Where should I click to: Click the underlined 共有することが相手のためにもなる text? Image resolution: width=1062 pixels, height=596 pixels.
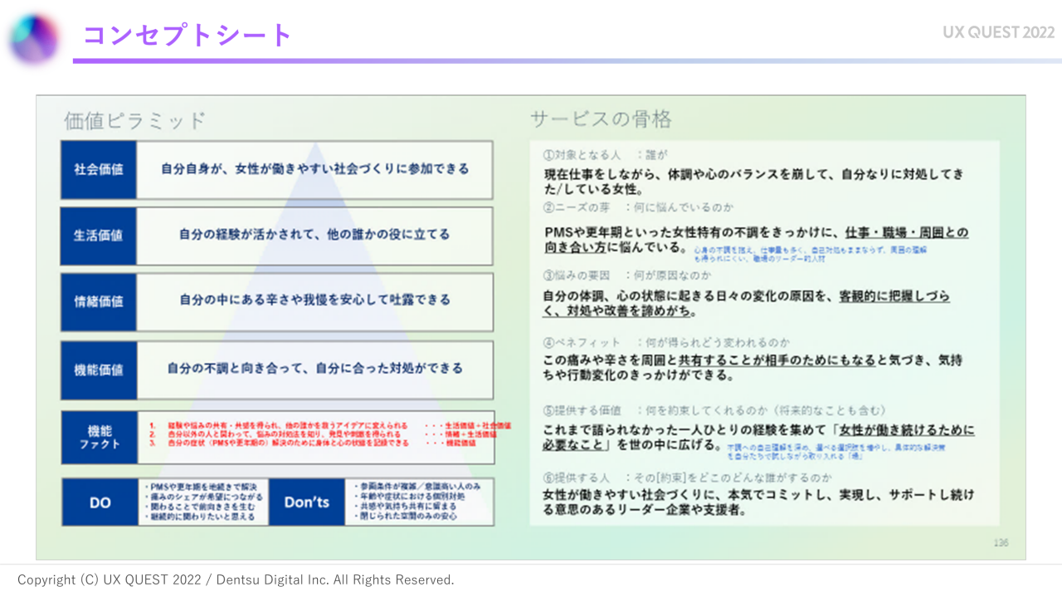click(x=777, y=361)
